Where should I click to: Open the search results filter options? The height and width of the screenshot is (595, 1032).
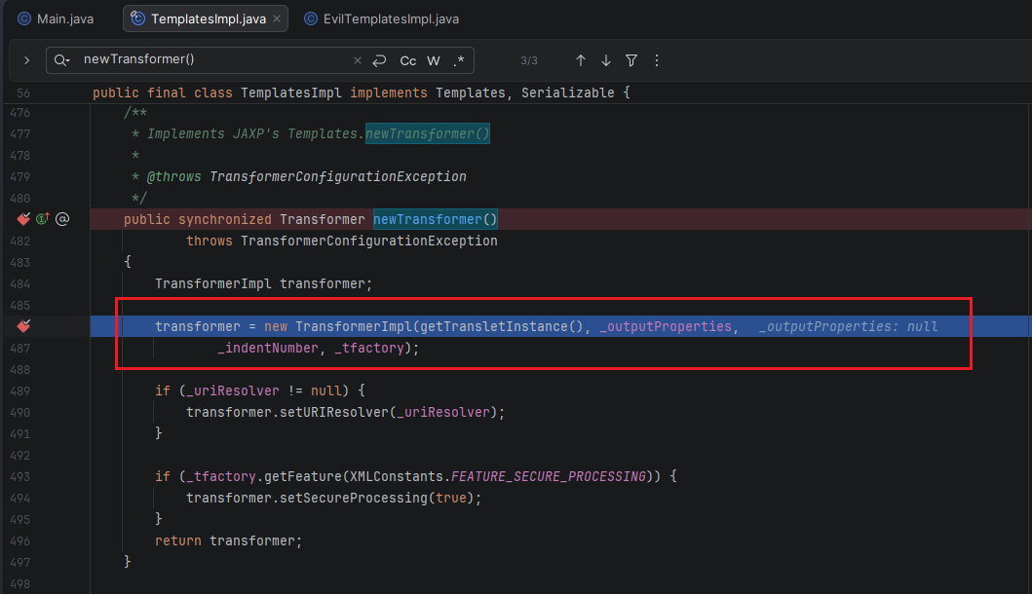point(631,60)
